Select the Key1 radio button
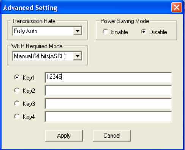 pyautogui.click(x=17, y=77)
